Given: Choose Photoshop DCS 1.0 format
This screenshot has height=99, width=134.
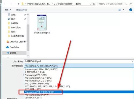Looking at the screenshot, I should click(x=79, y=78).
